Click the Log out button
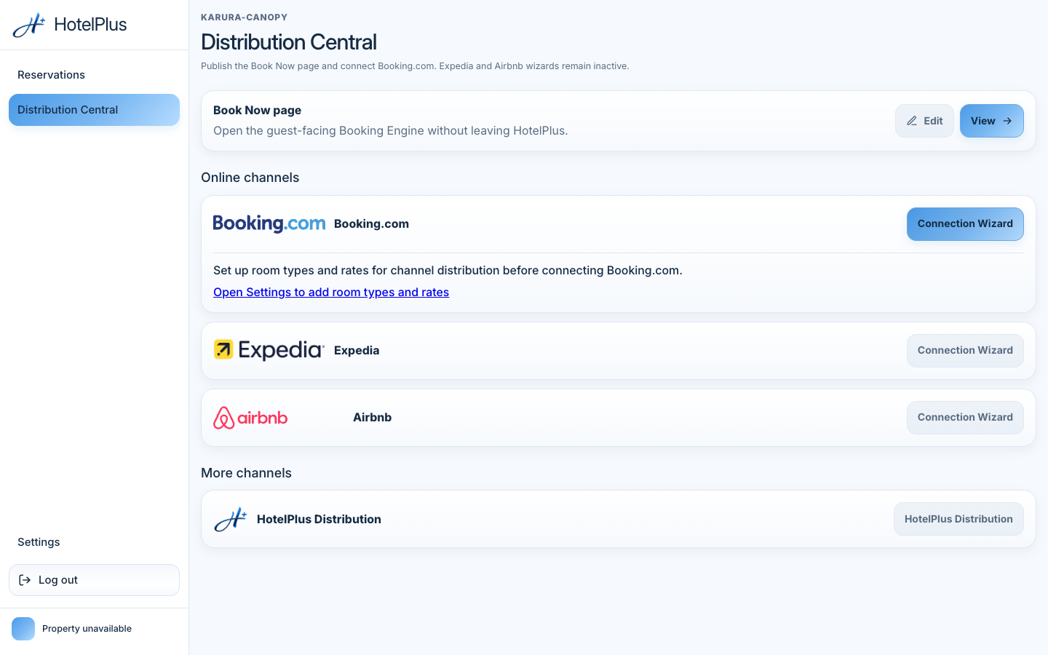The image size is (1048, 655). click(x=94, y=580)
